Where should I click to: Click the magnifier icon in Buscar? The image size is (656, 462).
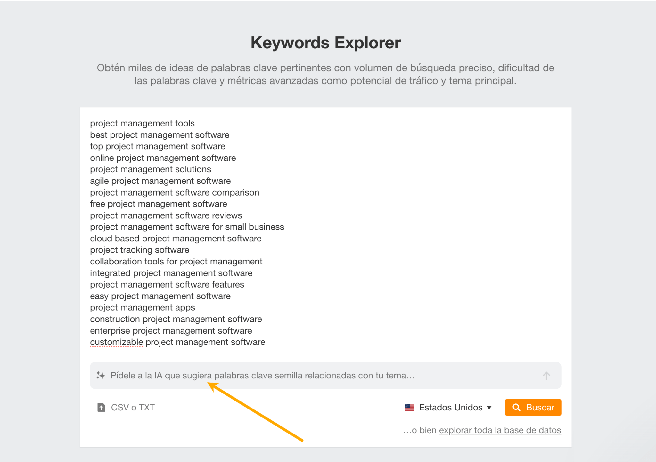[x=516, y=407]
